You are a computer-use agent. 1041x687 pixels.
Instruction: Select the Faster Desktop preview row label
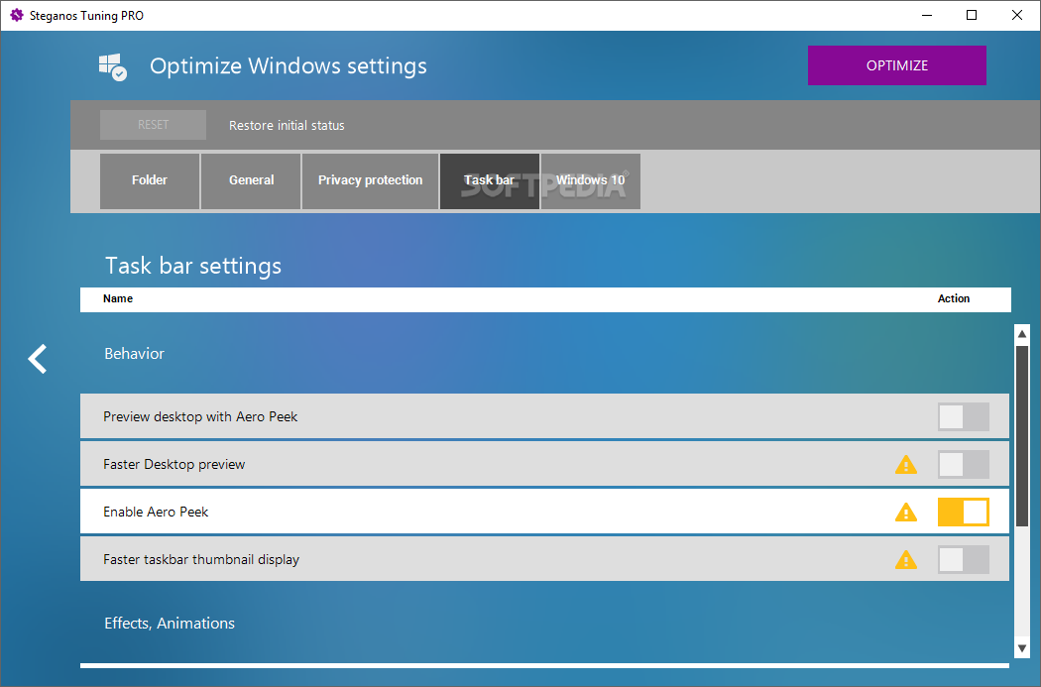click(173, 464)
